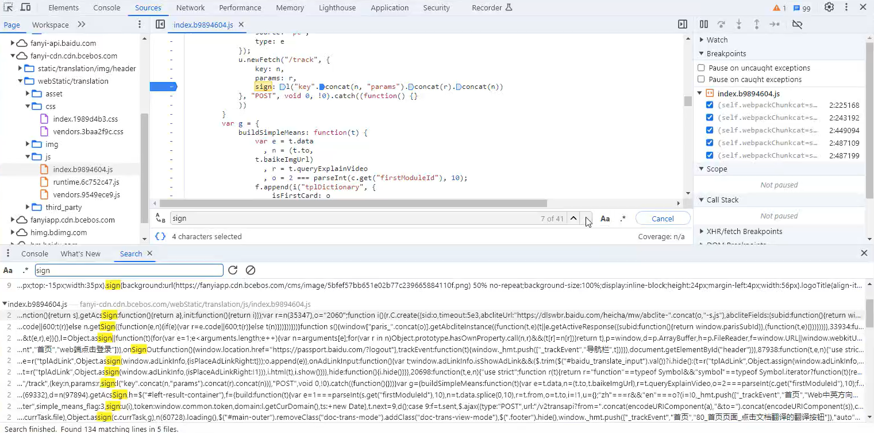Screen dimensions: 874x433
Task: Step over next function call
Action: tap(721, 25)
